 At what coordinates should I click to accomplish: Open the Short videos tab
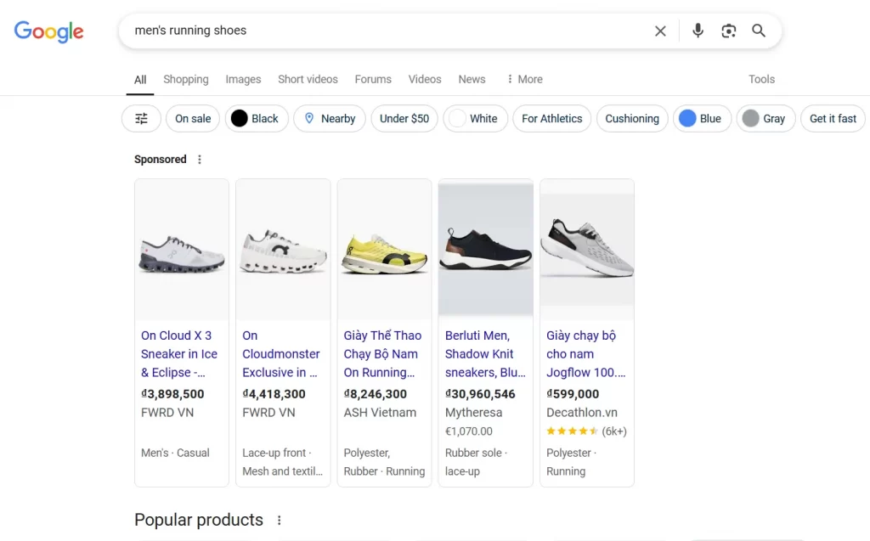point(308,79)
